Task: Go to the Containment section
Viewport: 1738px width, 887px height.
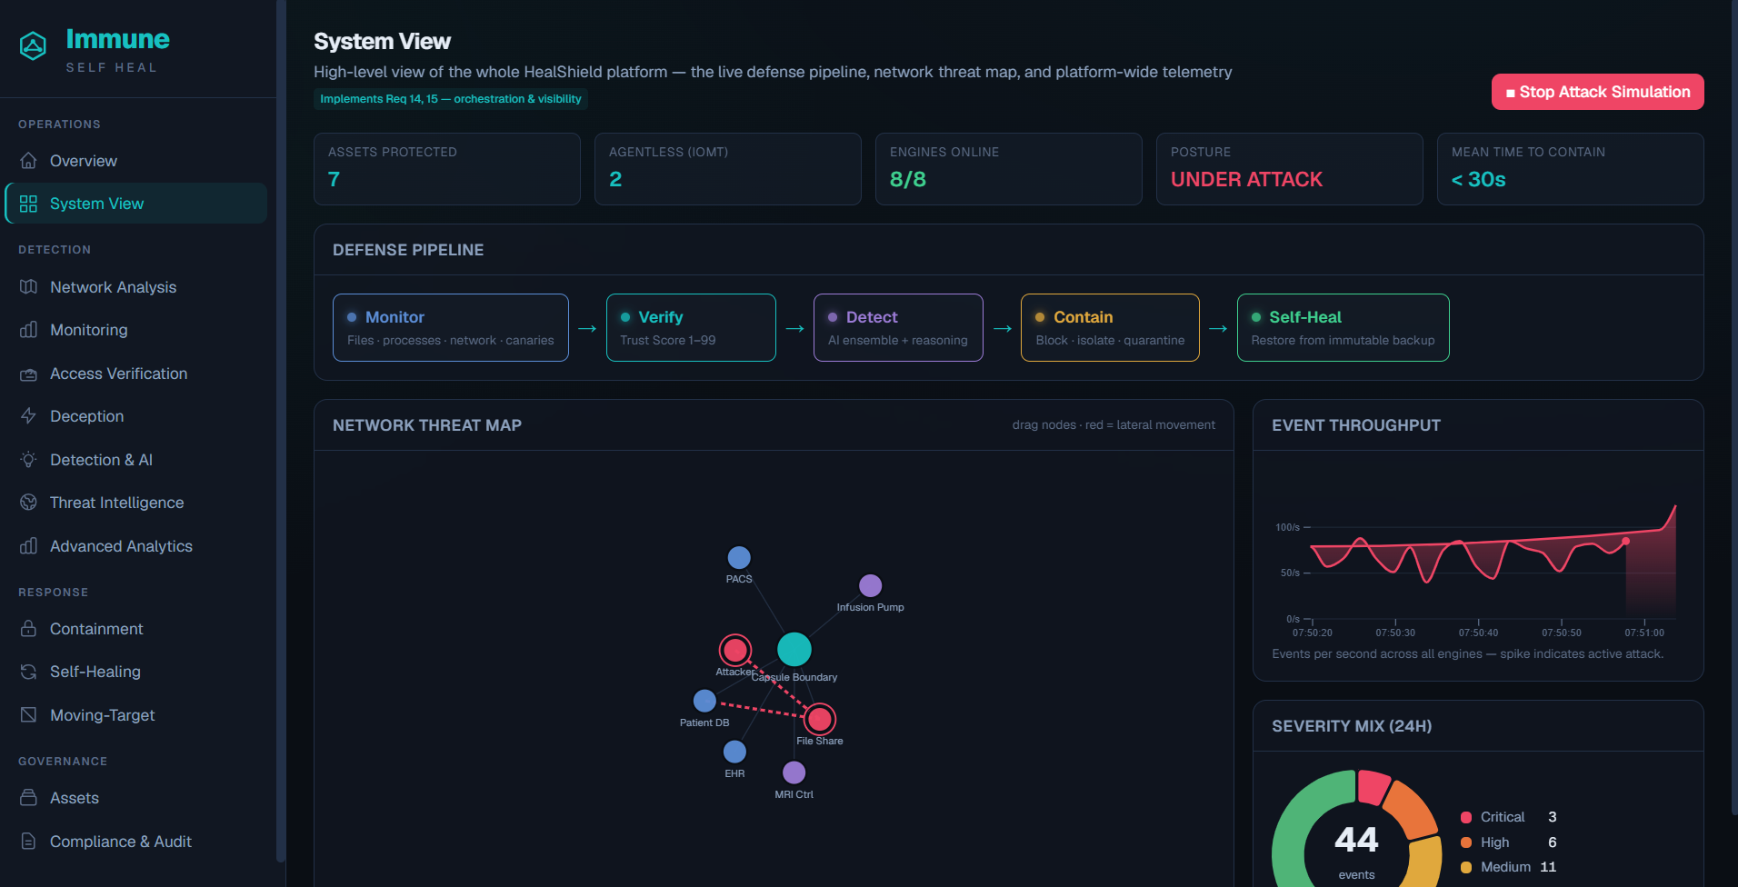Action: coord(136,629)
